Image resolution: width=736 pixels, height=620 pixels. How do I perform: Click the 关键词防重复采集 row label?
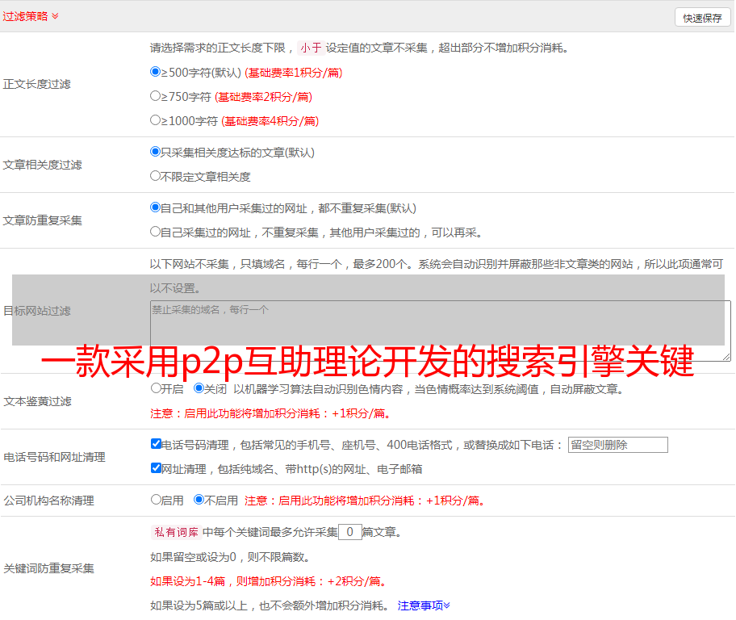pyautogui.click(x=48, y=569)
